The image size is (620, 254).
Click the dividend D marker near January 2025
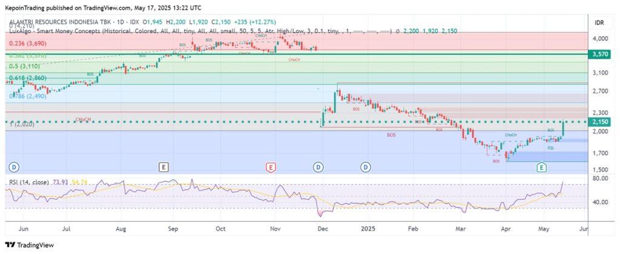pyautogui.click(x=366, y=166)
